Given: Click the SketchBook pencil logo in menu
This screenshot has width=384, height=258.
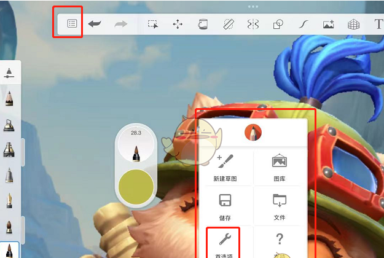Looking at the screenshot, I should 253,133.
